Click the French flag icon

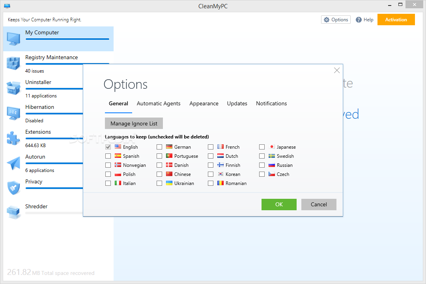[220, 147]
